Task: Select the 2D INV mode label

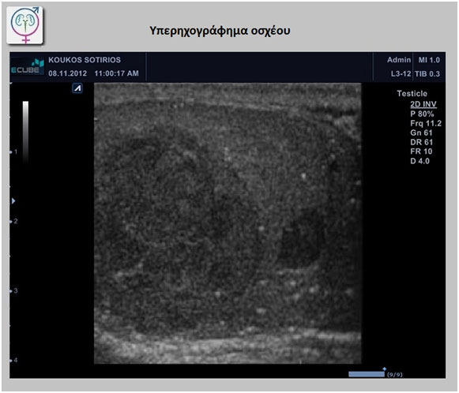Action: (423, 104)
